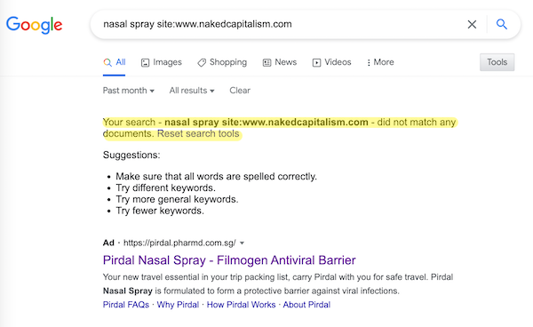The image size is (533, 327).
Task: Expand the ad URL dropdown arrow
Action: tap(242, 243)
